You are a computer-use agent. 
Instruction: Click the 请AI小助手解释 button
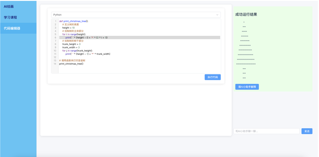click(x=247, y=87)
